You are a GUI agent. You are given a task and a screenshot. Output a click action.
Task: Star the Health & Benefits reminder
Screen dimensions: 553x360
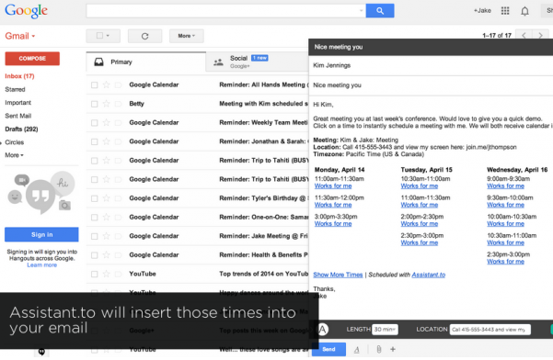[106, 254]
